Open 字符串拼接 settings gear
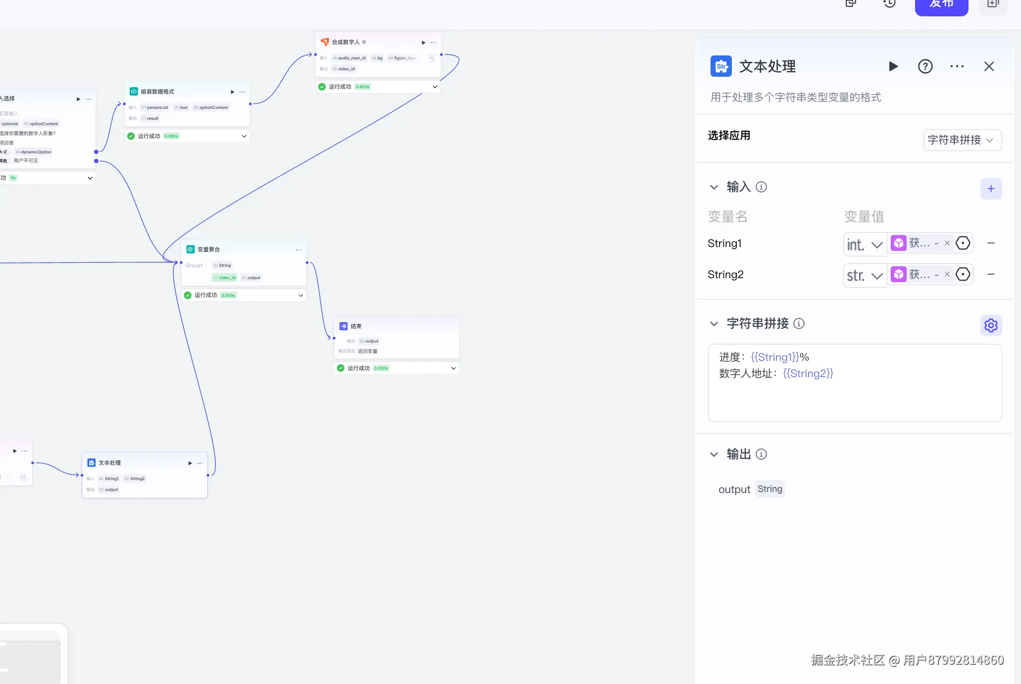1021x684 pixels. click(x=991, y=325)
